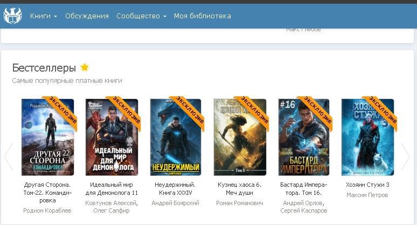This screenshot has height=225, width=417.
Task: Open the Кузнец хаоса 6 cover
Action: pyautogui.click(x=240, y=137)
